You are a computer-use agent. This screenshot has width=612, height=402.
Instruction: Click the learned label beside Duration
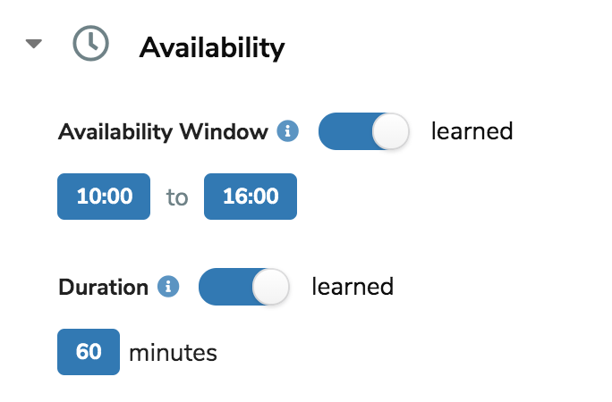pyautogui.click(x=353, y=287)
